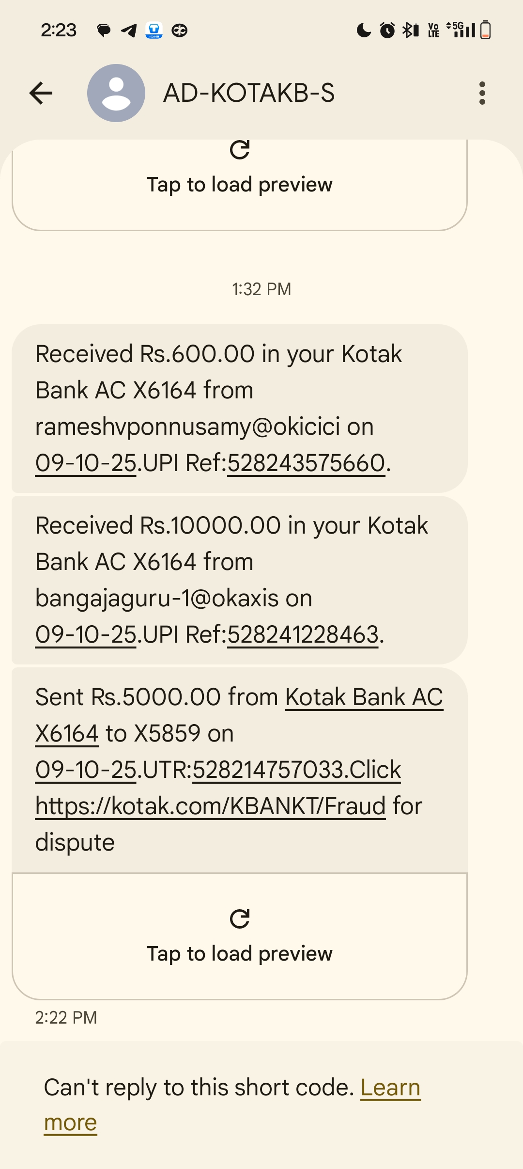Open the kotak.com/KBANKT/Fraud dispute link

point(211,806)
